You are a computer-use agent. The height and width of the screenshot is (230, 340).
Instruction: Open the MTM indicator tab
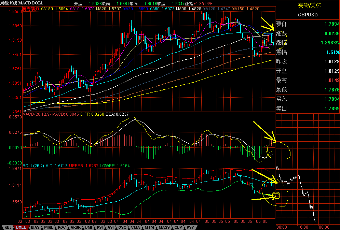(149, 227)
